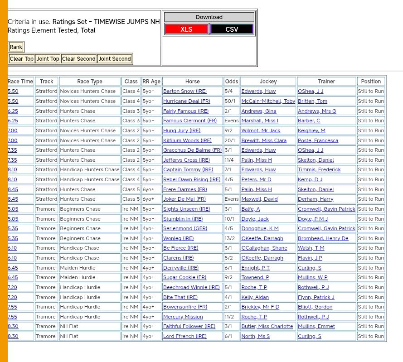Image resolution: width=403 pixels, height=362 pixels.
Task: Open horse Sights Unseen (IRE)
Action: [186, 209]
